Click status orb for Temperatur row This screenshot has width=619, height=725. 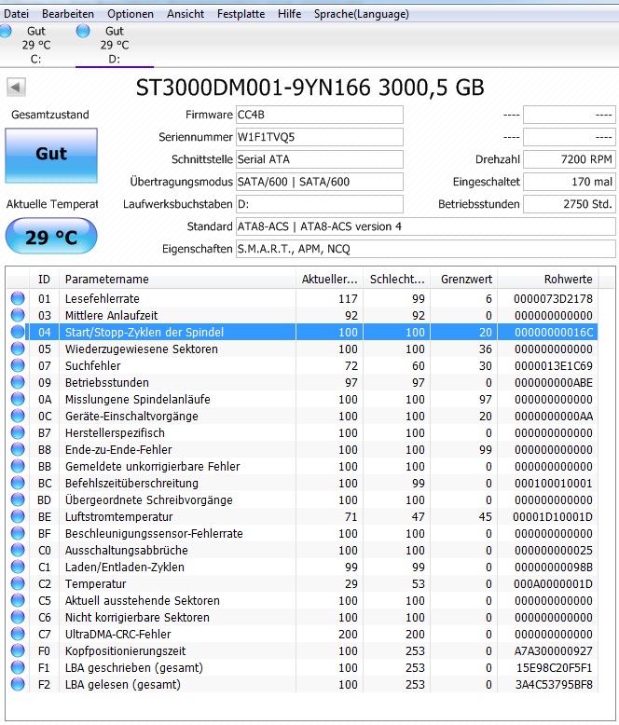(18, 583)
